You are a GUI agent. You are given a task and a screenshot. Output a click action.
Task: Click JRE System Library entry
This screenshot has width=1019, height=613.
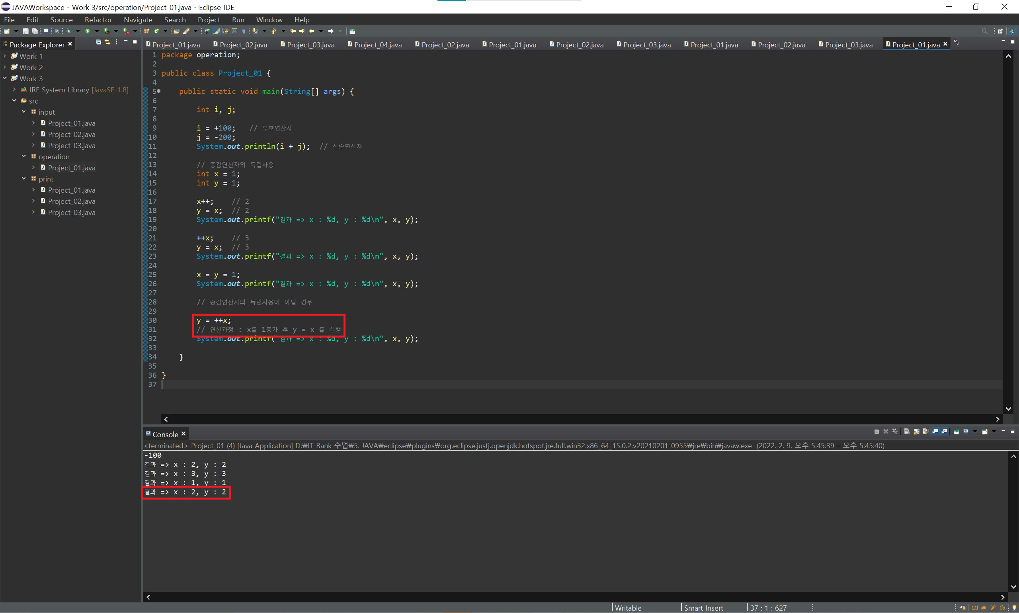pyautogui.click(x=59, y=90)
